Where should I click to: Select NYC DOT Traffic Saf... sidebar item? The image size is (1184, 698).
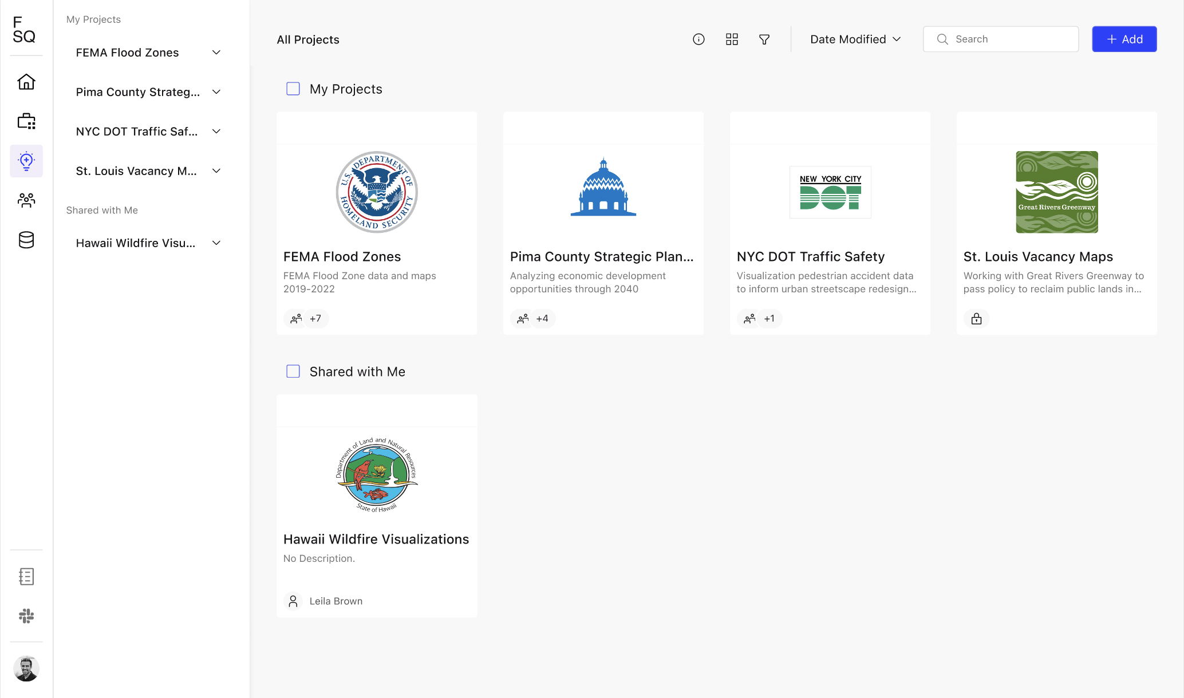tap(137, 132)
